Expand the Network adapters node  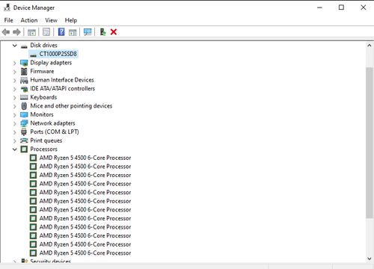pyautogui.click(x=15, y=123)
